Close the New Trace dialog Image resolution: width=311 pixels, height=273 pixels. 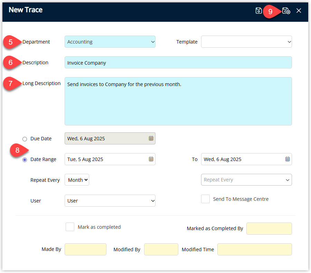pyautogui.click(x=299, y=10)
